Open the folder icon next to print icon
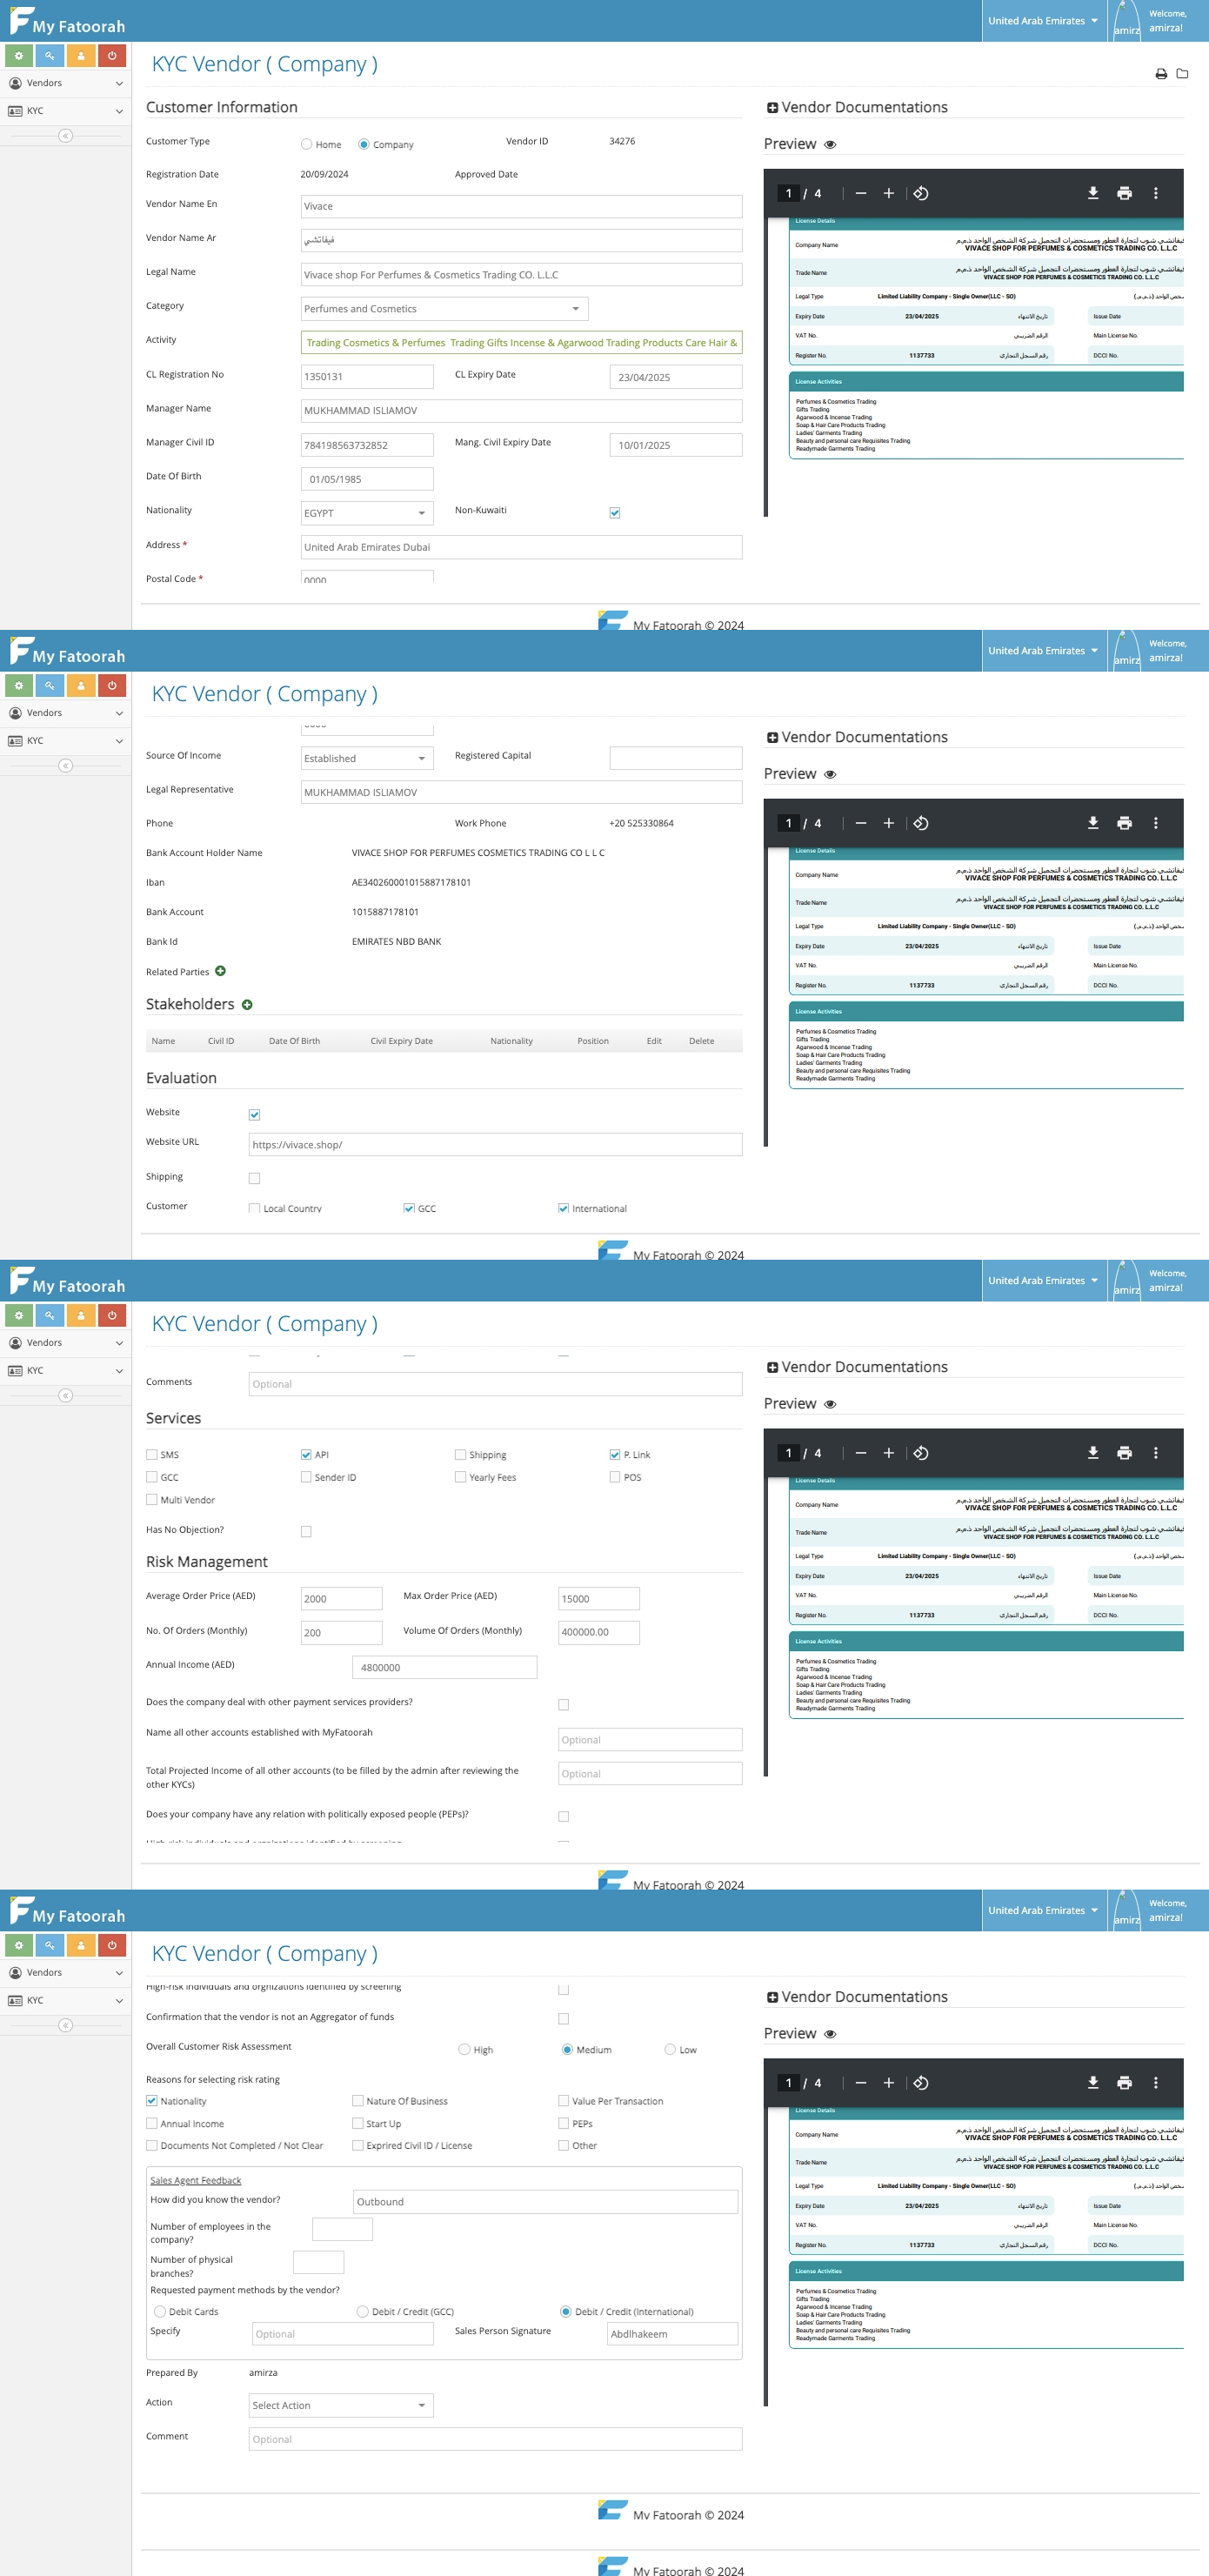 (x=1182, y=74)
